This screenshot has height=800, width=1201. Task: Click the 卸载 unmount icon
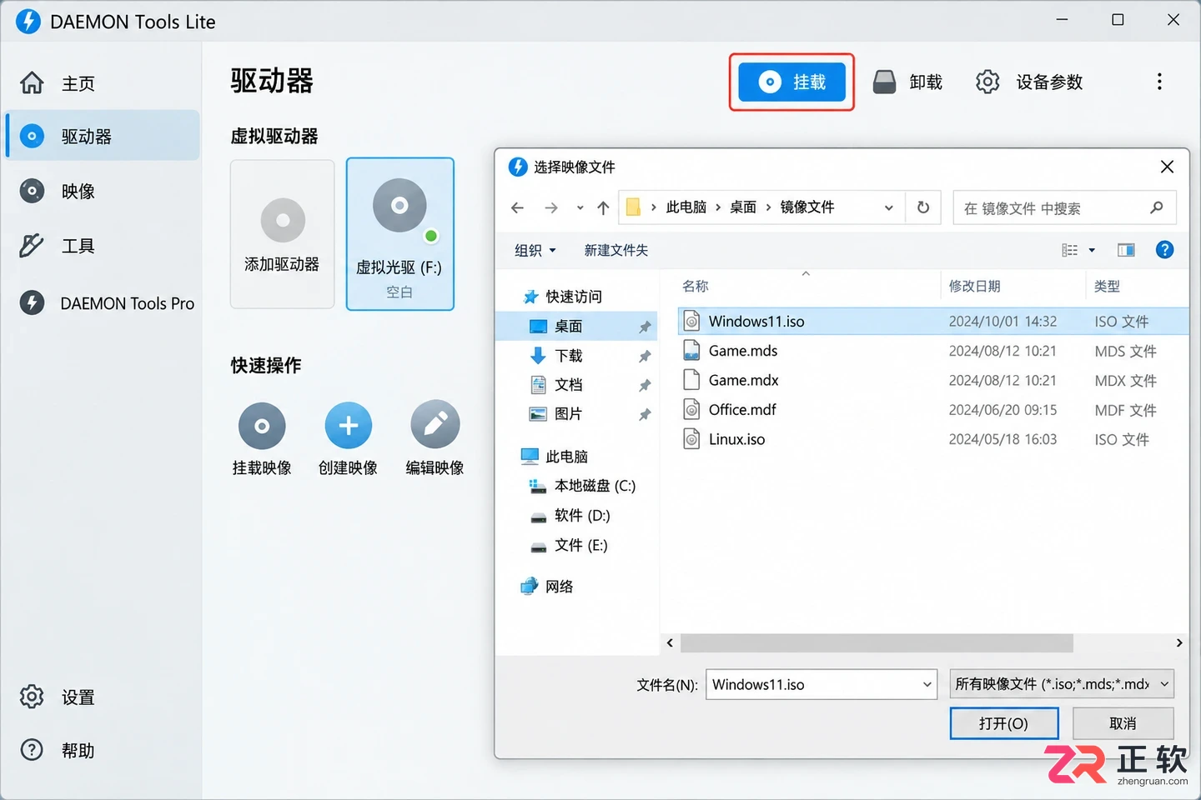coord(885,82)
